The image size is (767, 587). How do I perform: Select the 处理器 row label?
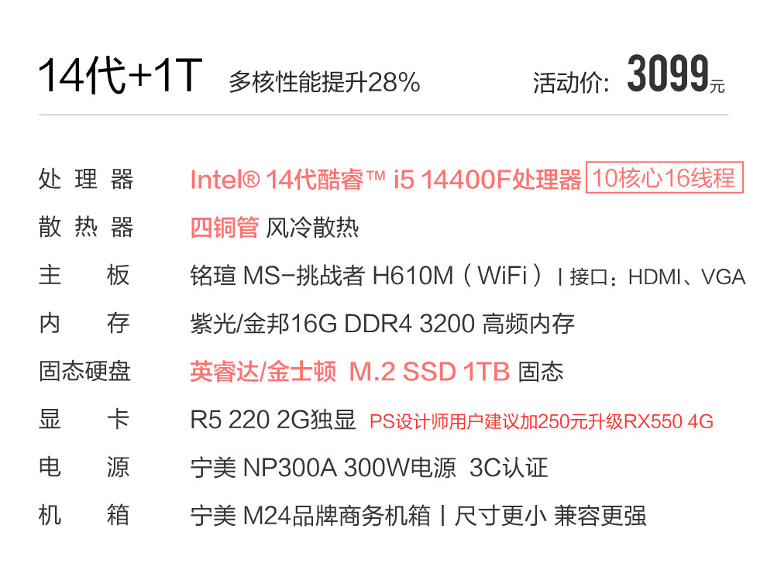tap(86, 180)
